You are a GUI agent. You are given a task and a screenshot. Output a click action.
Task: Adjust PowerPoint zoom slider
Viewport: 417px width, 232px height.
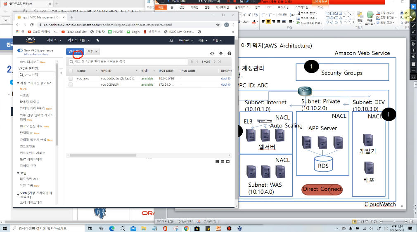[x=394, y=221]
